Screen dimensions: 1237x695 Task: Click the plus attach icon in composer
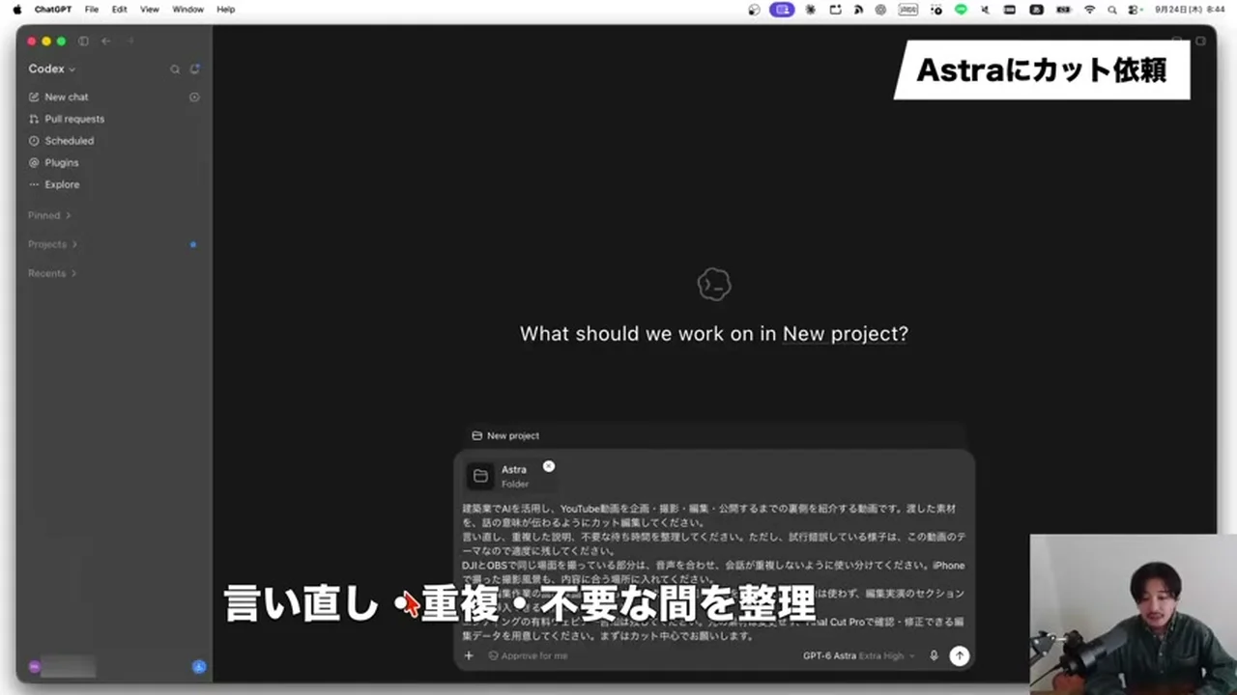point(469,655)
